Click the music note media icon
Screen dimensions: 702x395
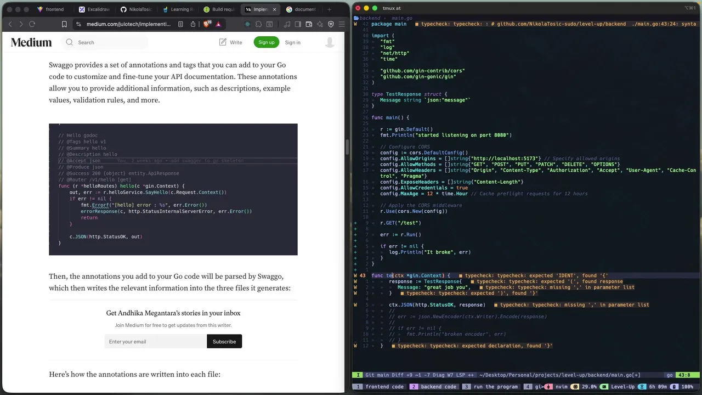[287, 24]
